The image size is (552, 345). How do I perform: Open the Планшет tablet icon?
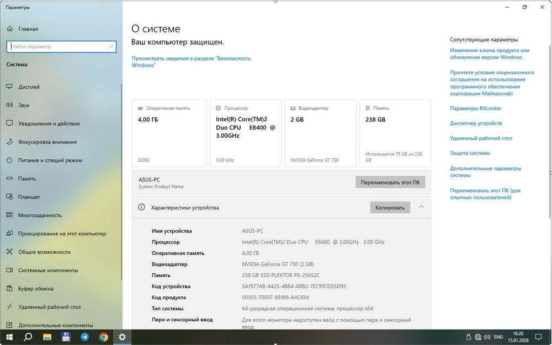10,197
